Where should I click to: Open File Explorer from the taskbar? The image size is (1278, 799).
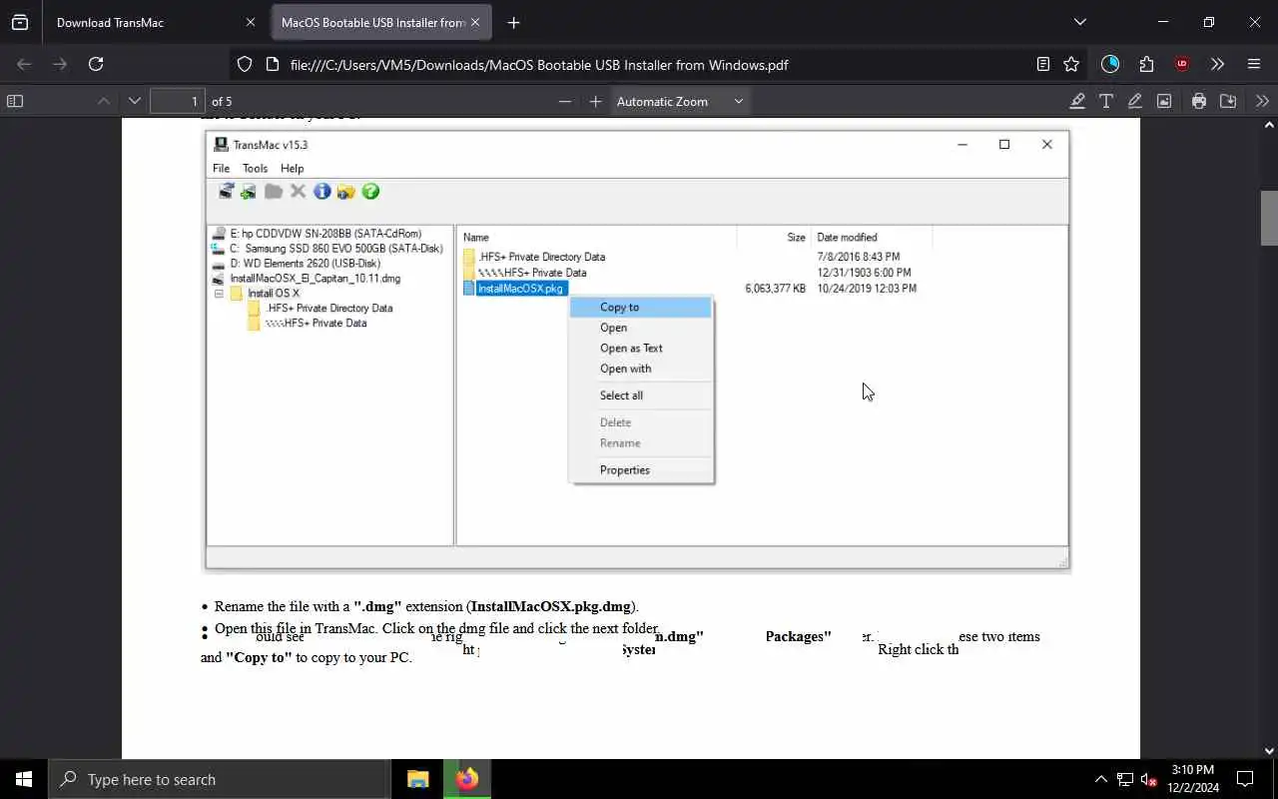coord(417,779)
